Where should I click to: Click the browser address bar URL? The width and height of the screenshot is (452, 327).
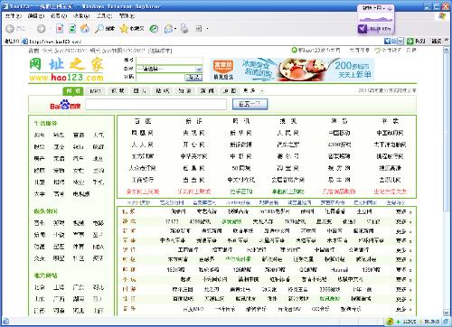(x=55, y=42)
